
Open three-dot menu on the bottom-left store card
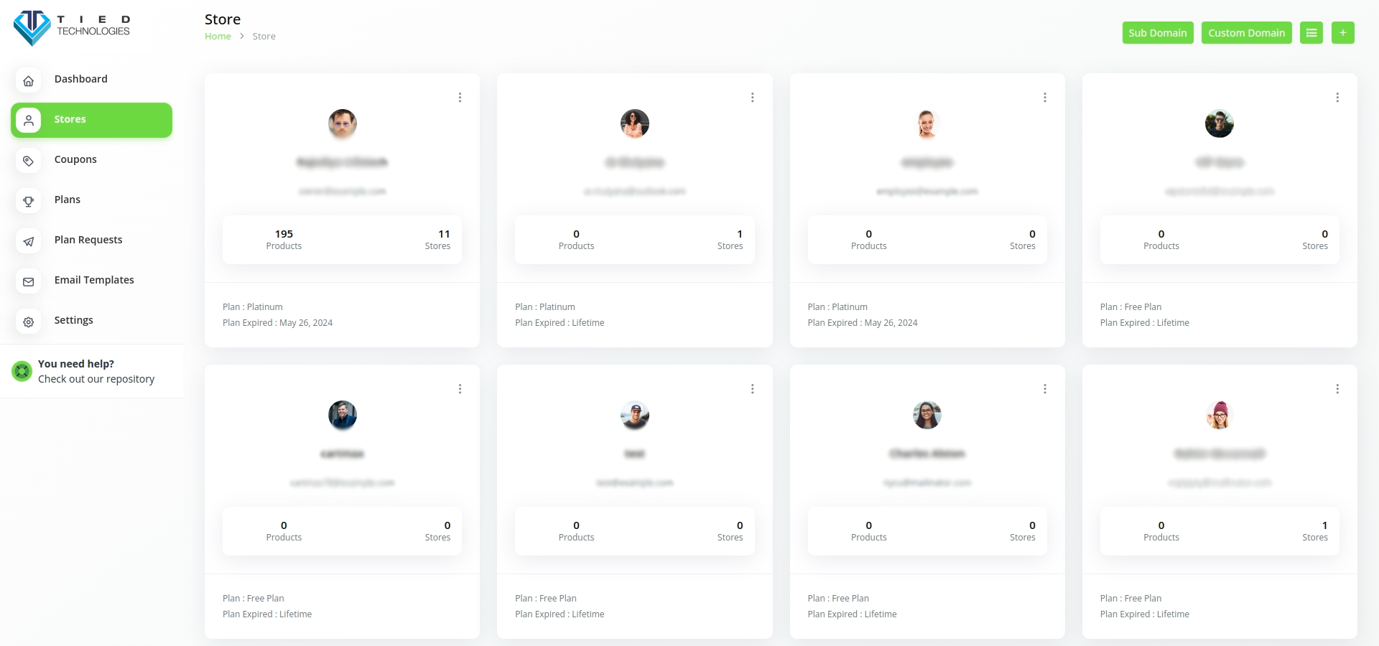(x=460, y=389)
